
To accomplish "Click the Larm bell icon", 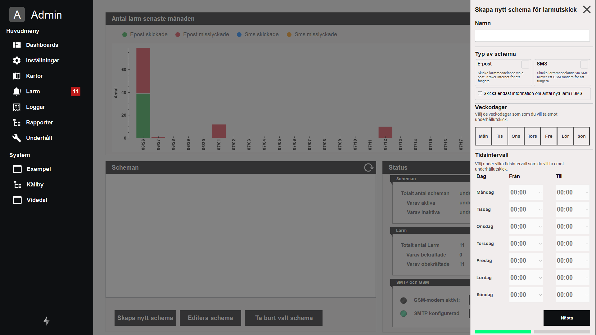I will pyautogui.click(x=17, y=92).
